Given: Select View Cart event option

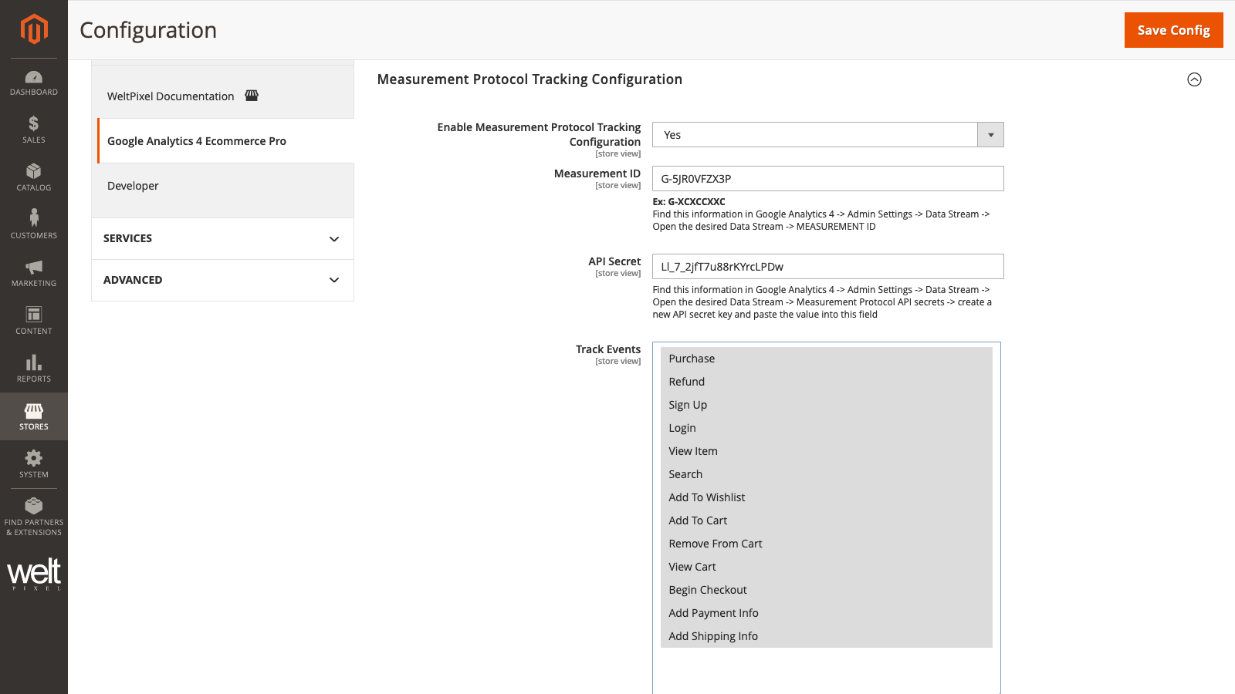Looking at the screenshot, I should point(826,567).
